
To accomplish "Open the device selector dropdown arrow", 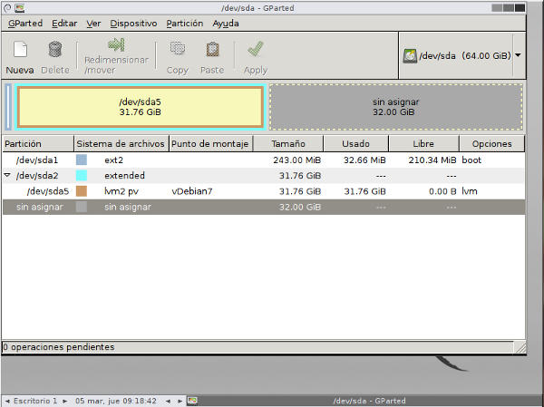I will (x=518, y=55).
